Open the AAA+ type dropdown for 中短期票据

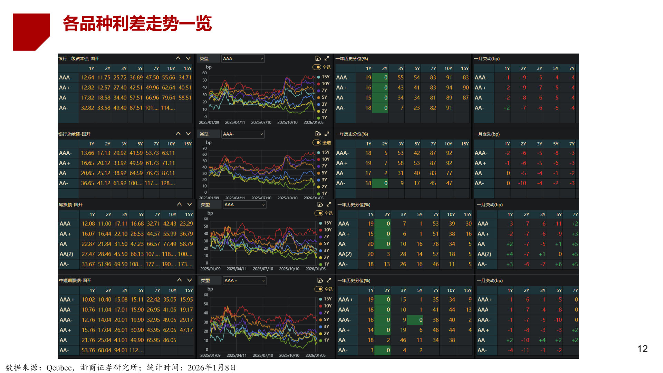(244, 280)
